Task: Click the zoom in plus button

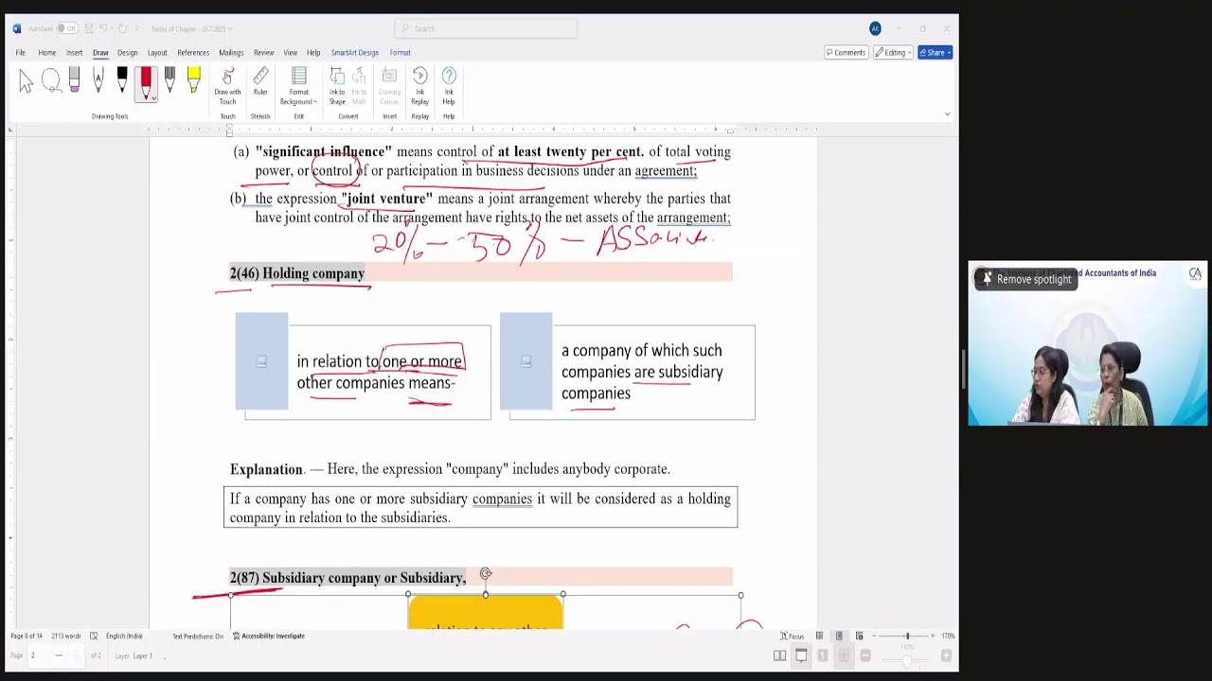Action: (934, 637)
